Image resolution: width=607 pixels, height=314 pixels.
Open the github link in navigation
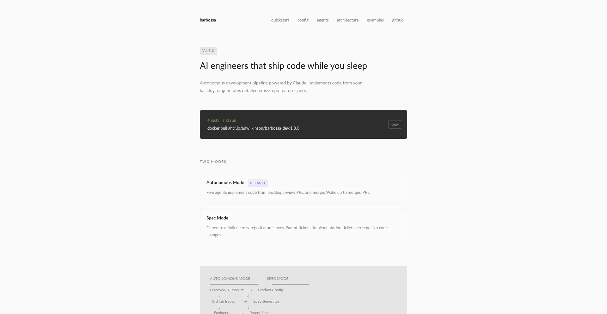[x=398, y=20]
